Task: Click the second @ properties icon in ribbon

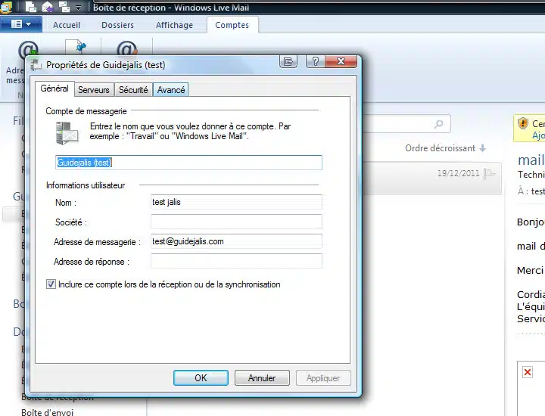Action: point(127,48)
